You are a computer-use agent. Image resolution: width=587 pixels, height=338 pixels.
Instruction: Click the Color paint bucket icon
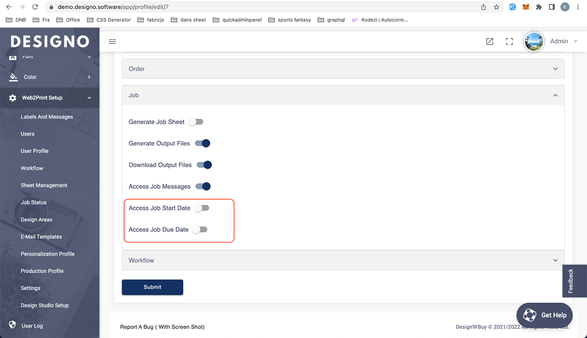(14, 77)
